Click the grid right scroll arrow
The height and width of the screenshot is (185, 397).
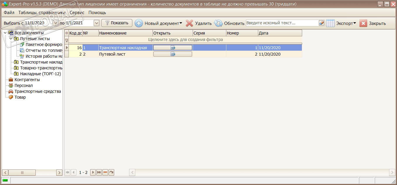pyautogui.click(x=392, y=172)
